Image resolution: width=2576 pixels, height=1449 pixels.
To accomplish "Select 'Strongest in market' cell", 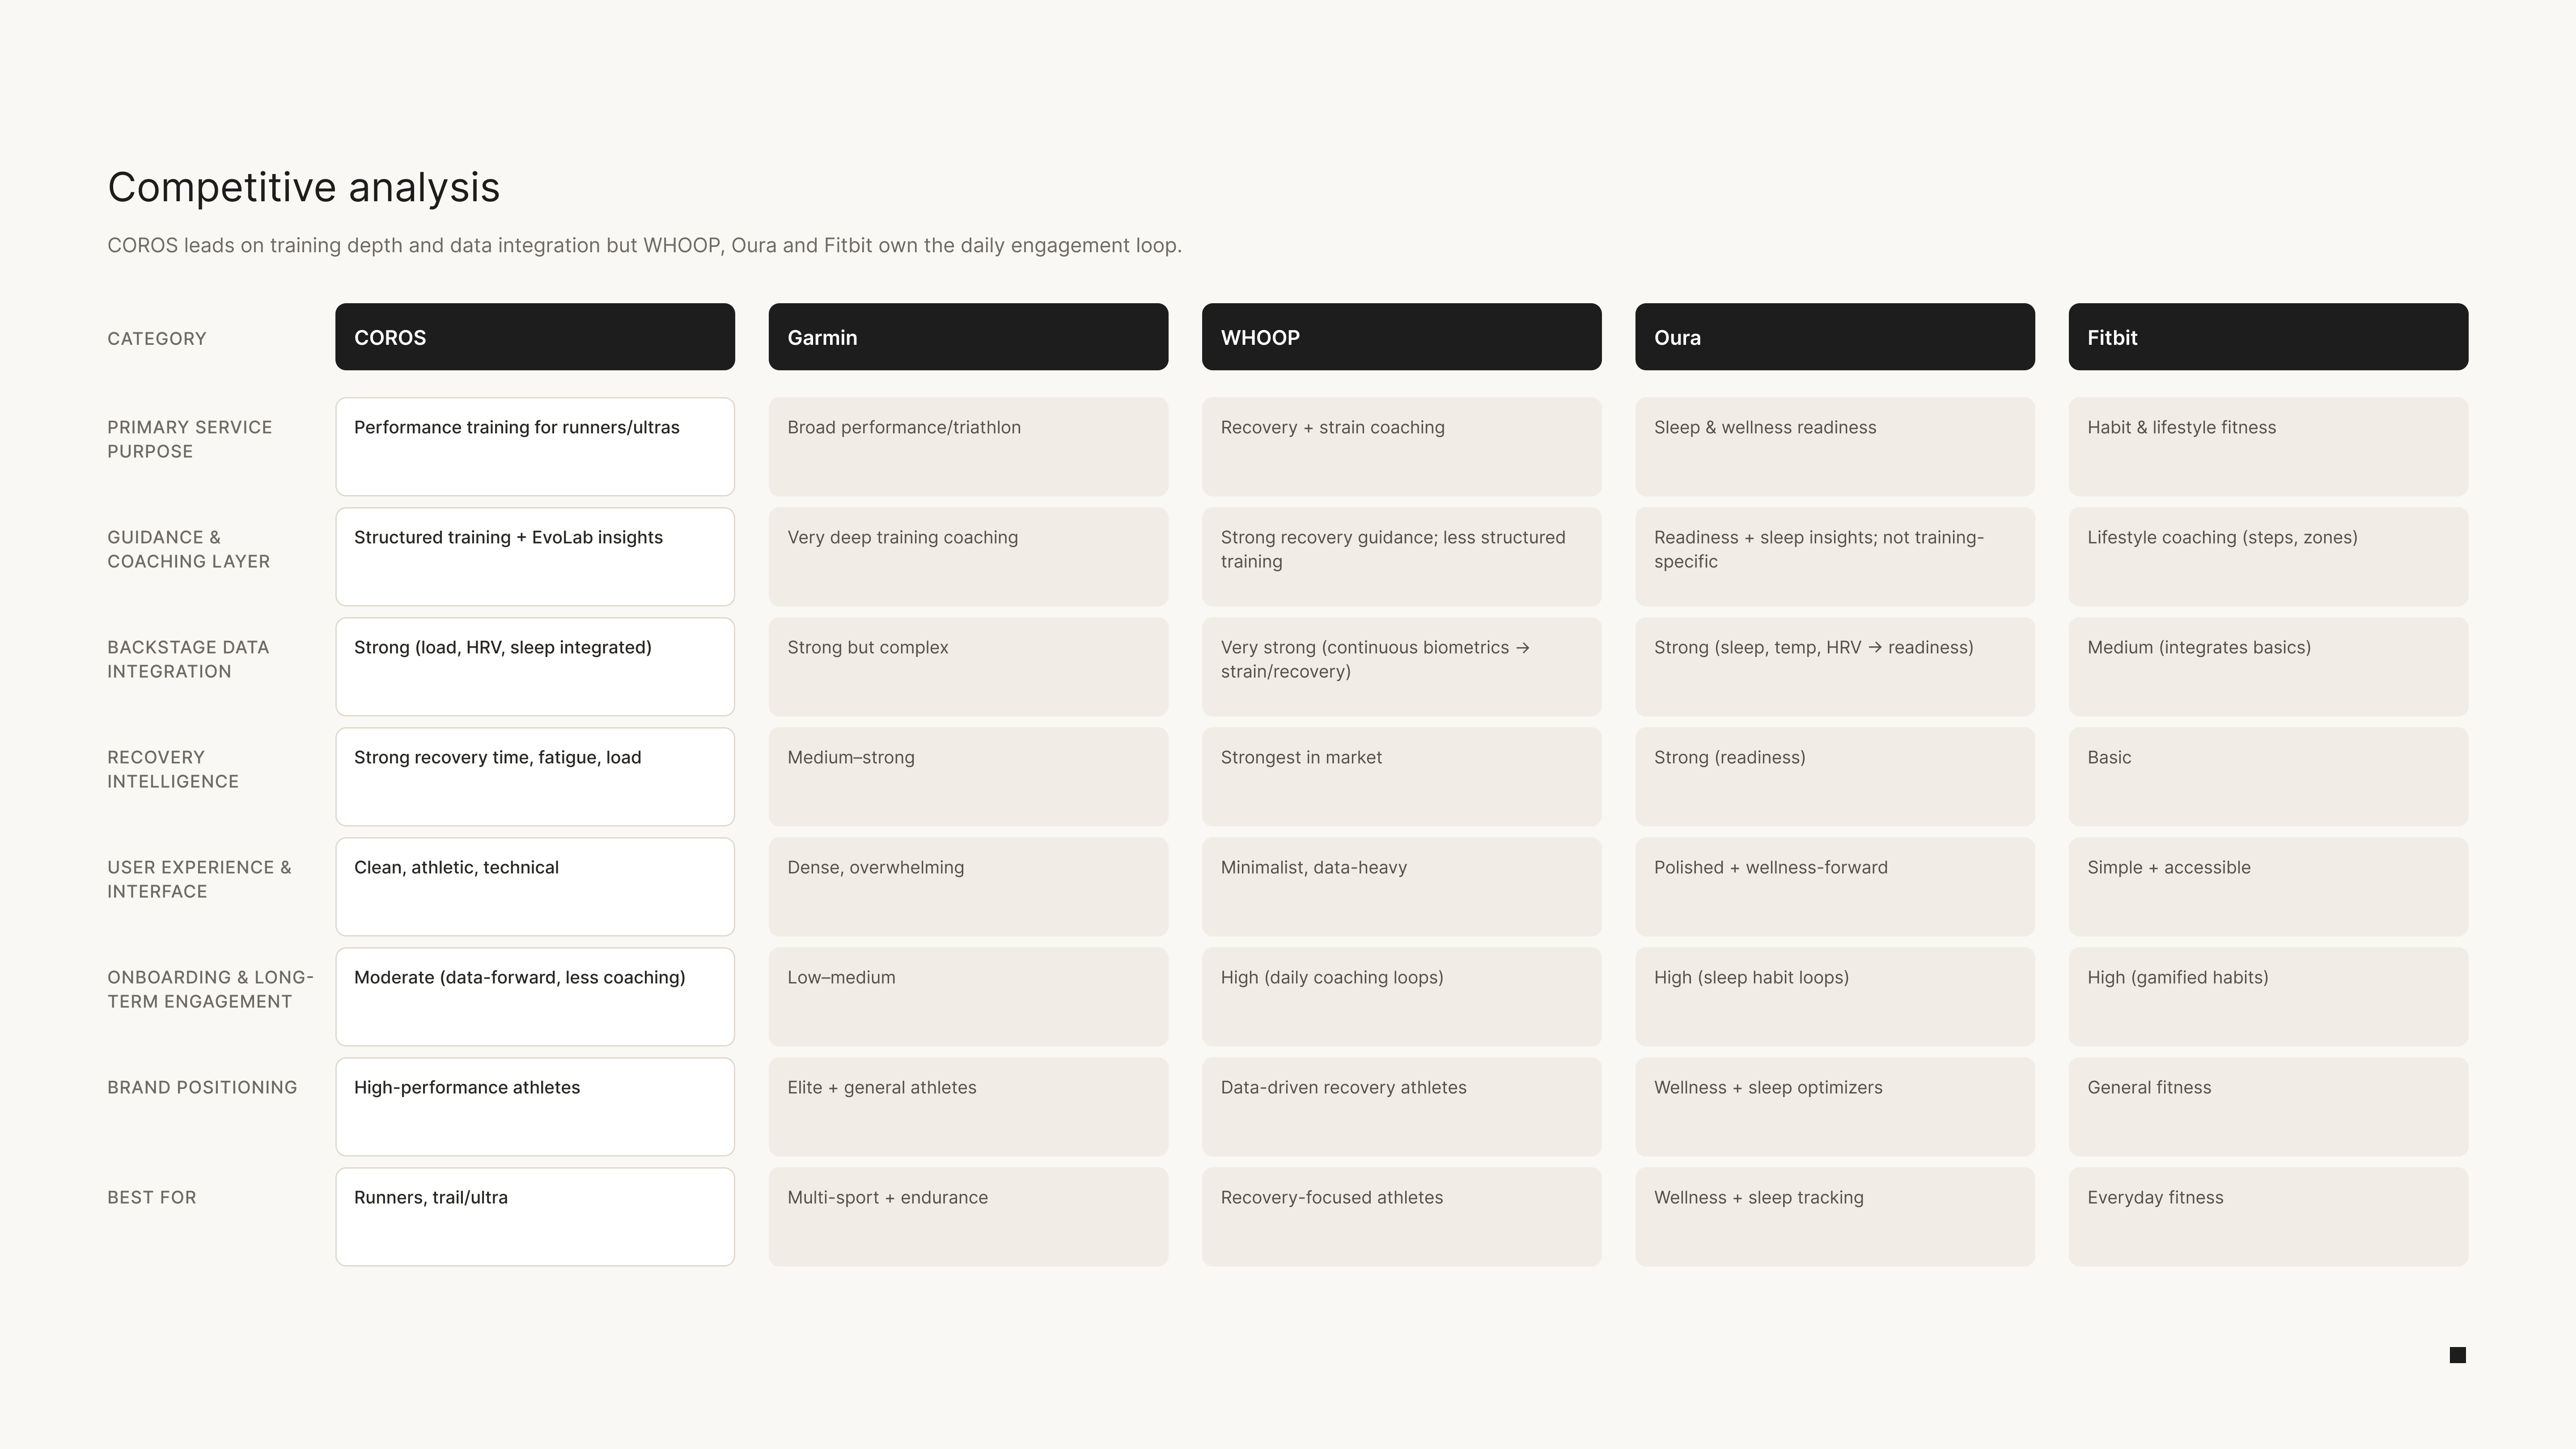I will coord(1401,777).
